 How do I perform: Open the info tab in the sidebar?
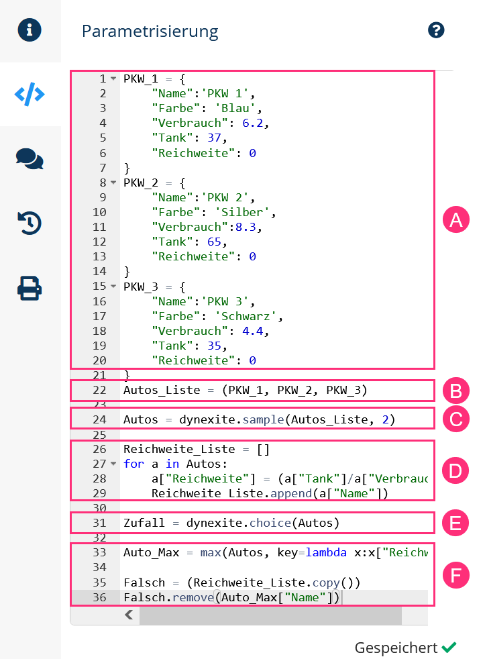[30, 30]
